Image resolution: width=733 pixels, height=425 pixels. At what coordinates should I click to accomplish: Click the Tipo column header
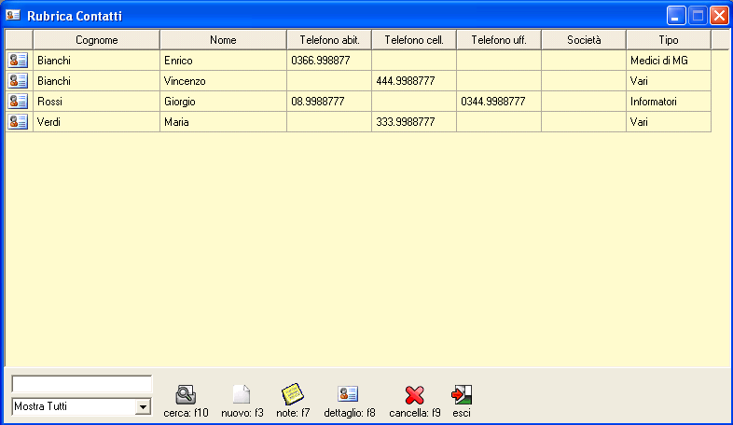(x=668, y=40)
